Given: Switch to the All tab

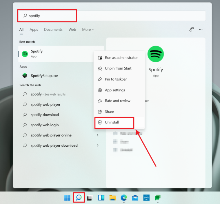Looking at the screenshot, I should [21, 30].
